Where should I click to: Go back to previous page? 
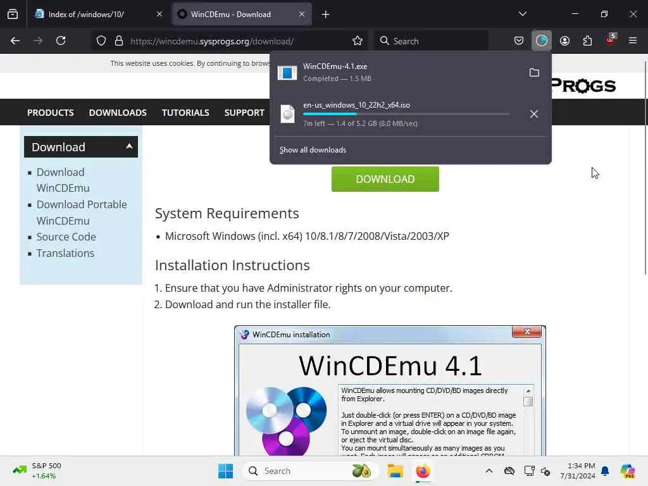point(15,40)
